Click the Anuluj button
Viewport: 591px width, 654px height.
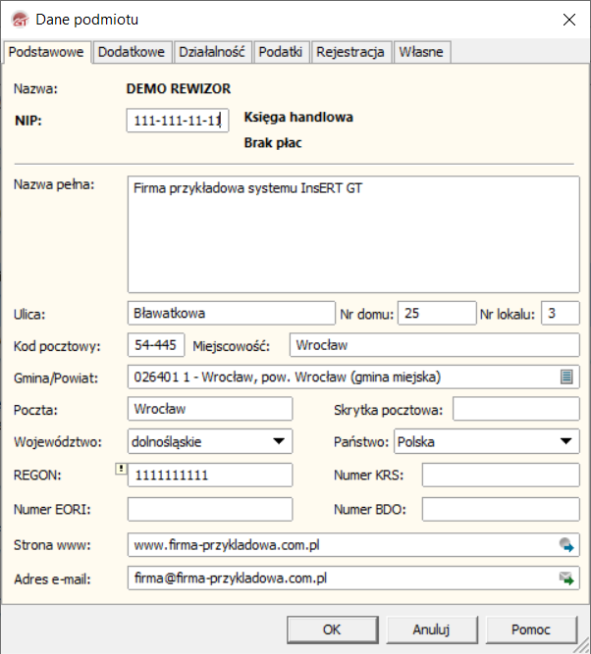[x=431, y=629]
